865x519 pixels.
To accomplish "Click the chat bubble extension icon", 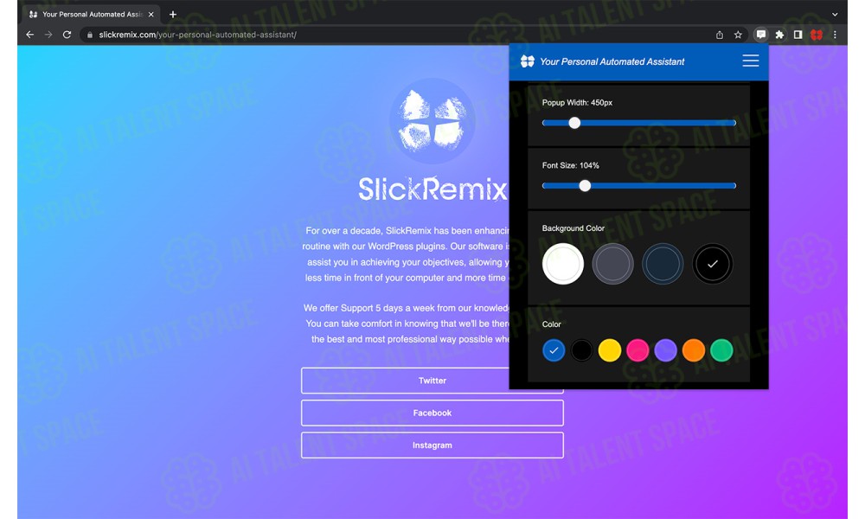I will coord(760,35).
